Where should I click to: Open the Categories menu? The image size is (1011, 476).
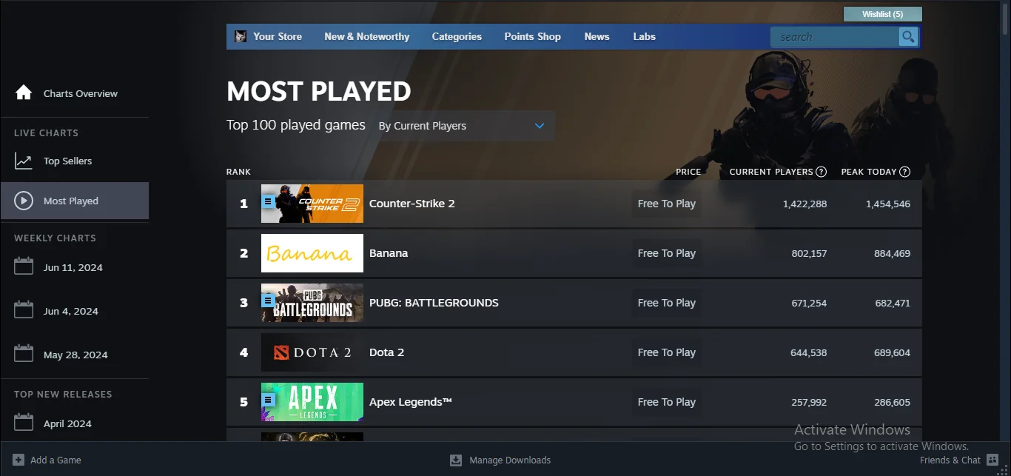click(x=457, y=36)
